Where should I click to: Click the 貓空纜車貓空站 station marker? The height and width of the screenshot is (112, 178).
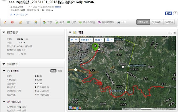125,91
